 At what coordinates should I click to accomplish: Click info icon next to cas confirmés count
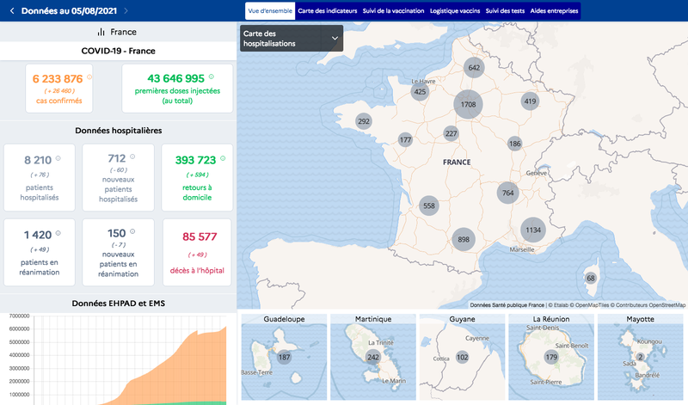point(90,77)
